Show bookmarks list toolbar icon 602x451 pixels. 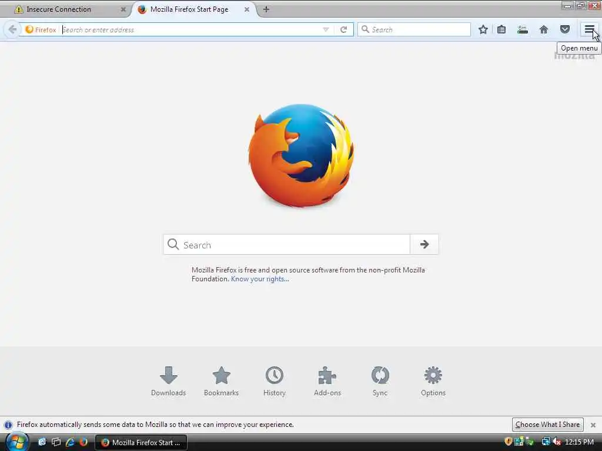click(x=501, y=29)
